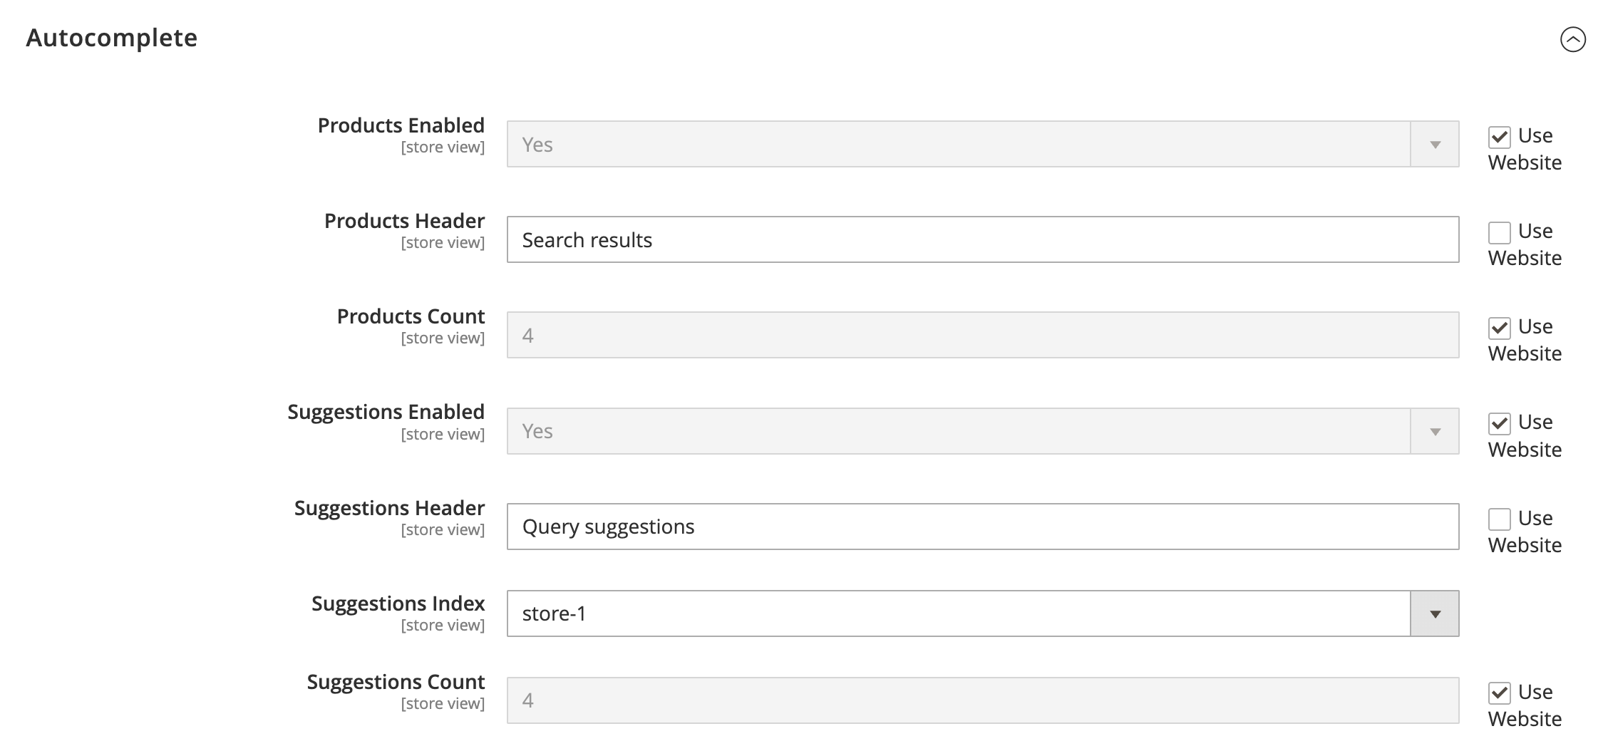The height and width of the screenshot is (751, 1608).
Task: Uncheck Use Website for Suggestions Count
Action: click(1501, 692)
